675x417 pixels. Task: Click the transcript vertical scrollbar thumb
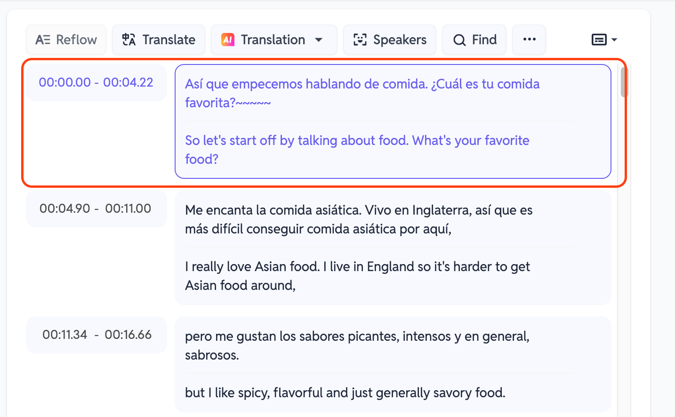point(624,82)
